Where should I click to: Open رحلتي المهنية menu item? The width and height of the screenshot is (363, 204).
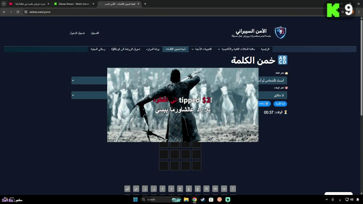pyautogui.click(x=98, y=49)
